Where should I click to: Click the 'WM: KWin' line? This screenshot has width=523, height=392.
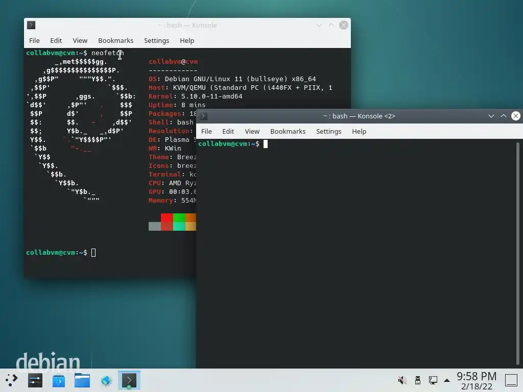point(165,149)
